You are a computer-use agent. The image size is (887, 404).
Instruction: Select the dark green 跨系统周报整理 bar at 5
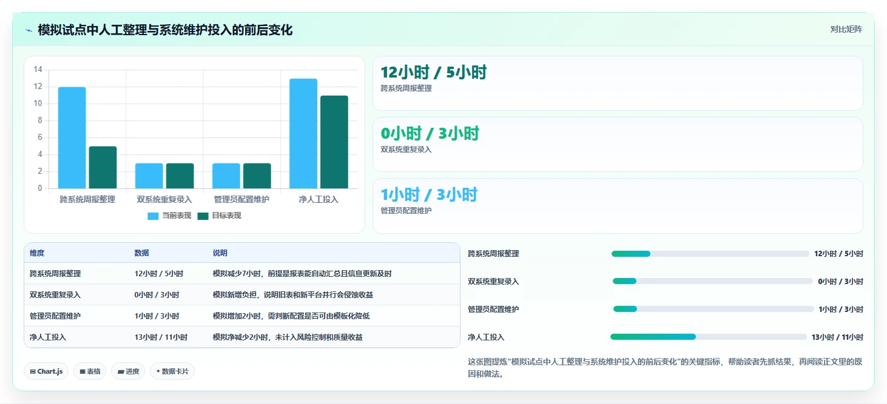tap(103, 167)
